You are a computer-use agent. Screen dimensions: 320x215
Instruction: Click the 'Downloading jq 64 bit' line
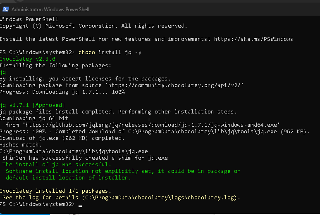pyautogui.click(x=34, y=118)
